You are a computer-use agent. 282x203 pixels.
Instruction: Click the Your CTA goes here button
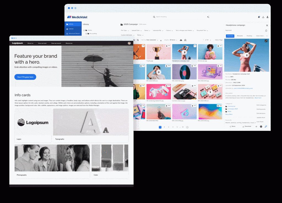(25, 77)
